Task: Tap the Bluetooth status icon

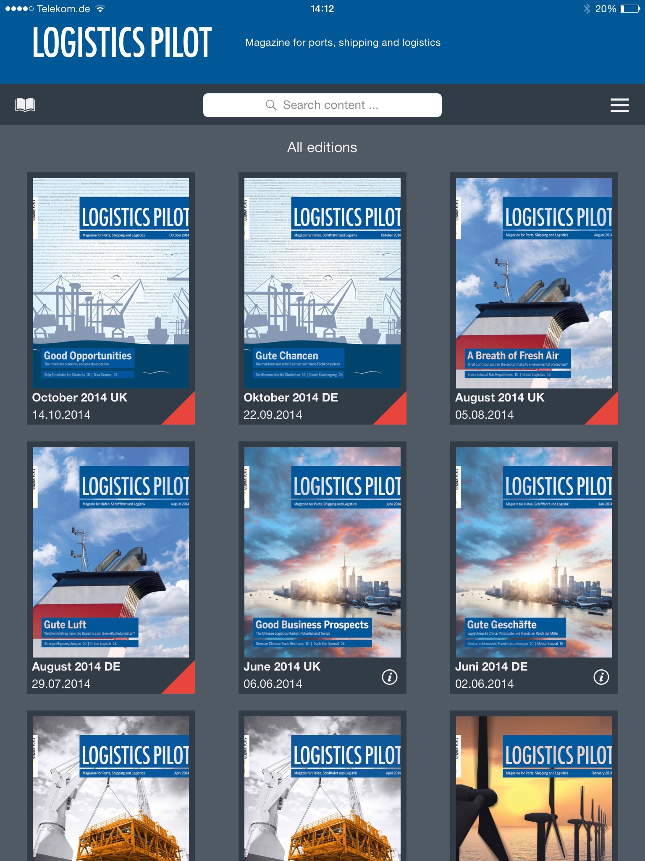Action: click(x=587, y=9)
